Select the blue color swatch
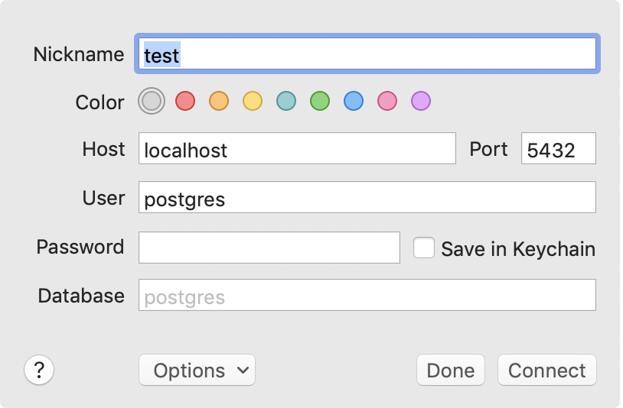 (354, 101)
